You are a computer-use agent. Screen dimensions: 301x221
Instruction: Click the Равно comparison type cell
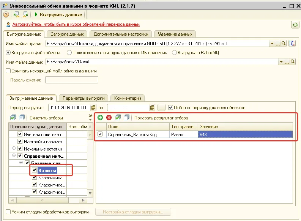183,134
